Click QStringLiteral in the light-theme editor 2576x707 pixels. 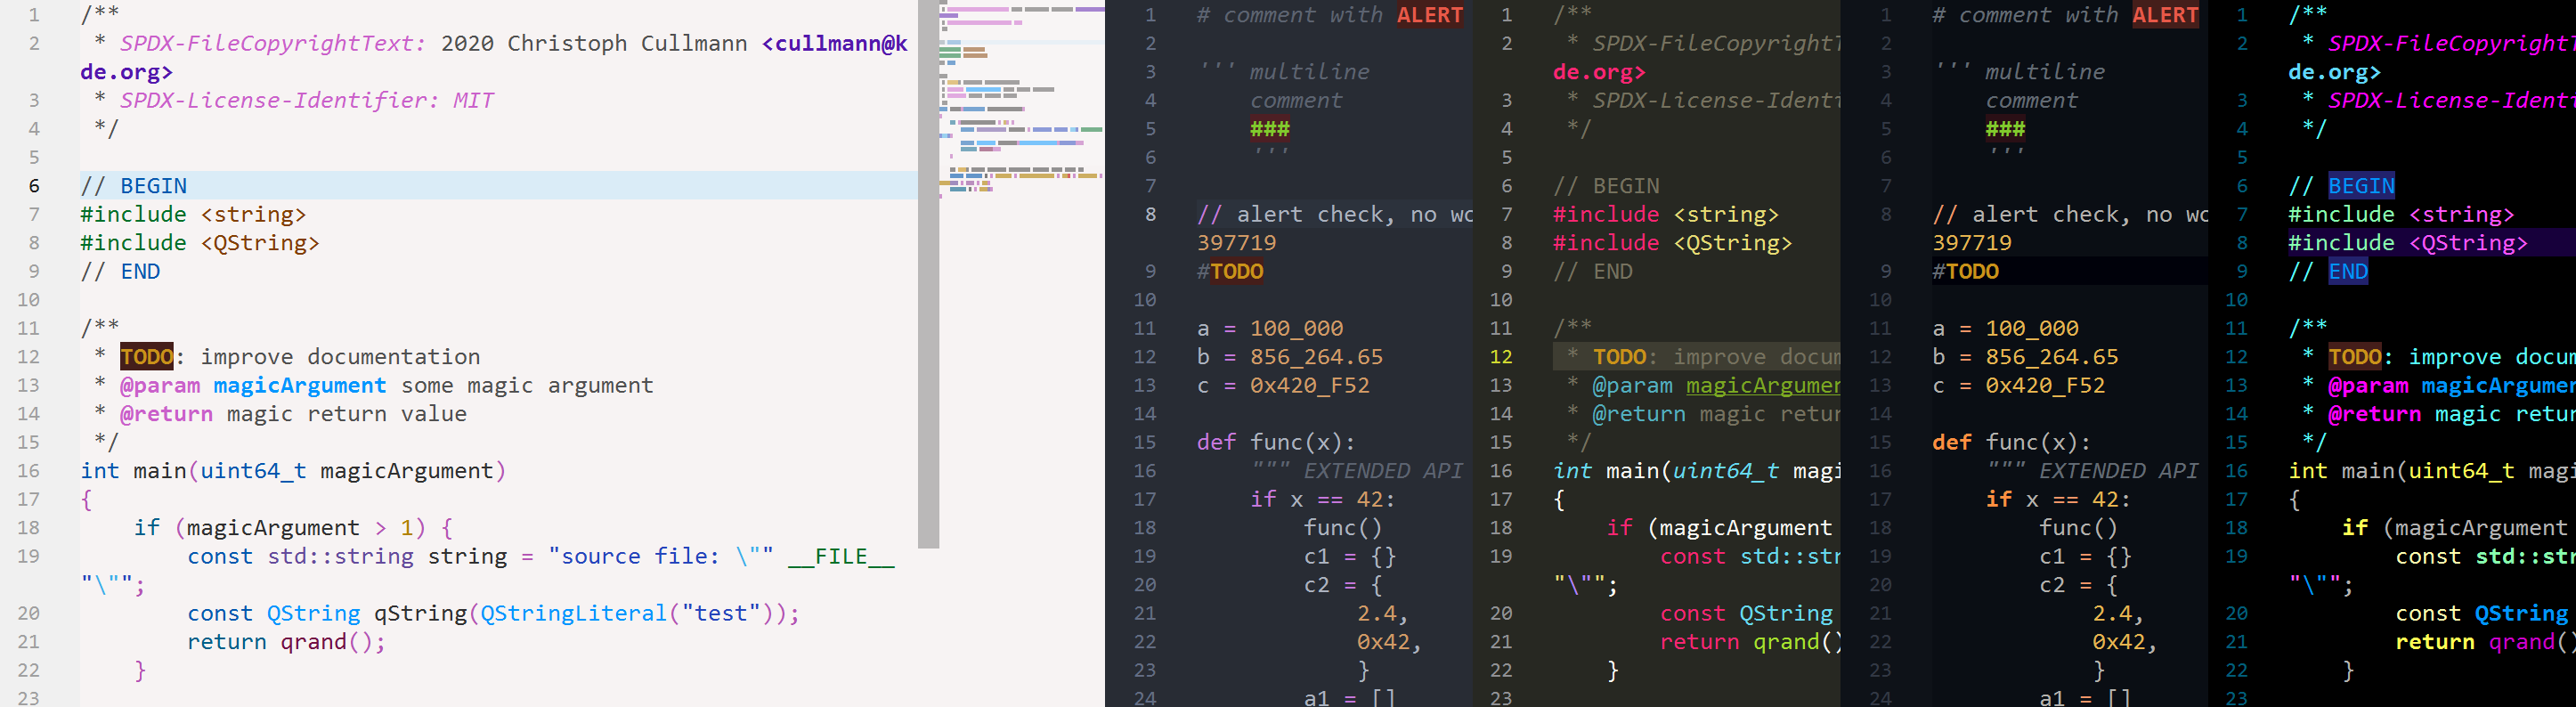tap(573, 614)
